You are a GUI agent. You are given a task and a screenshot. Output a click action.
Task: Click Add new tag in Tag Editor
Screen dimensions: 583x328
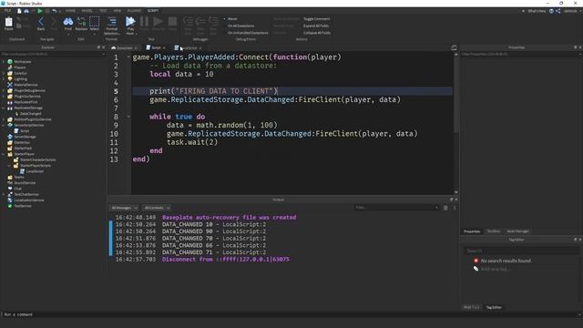[495, 269]
